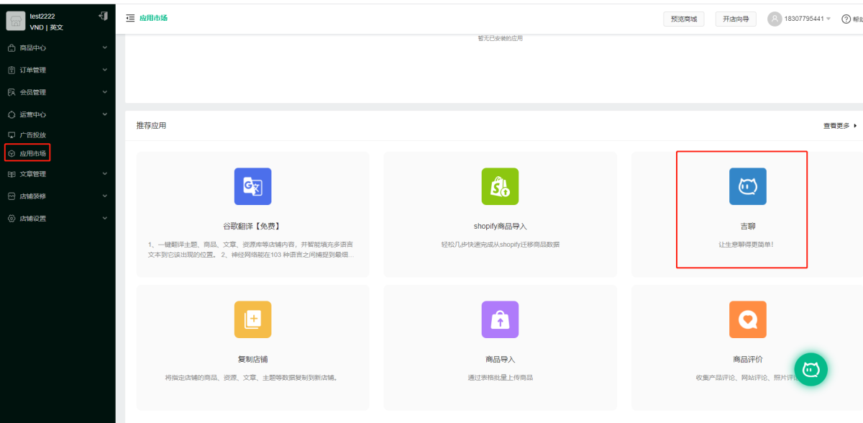Select the 复制店铺 copy store icon

(x=252, y=319)
